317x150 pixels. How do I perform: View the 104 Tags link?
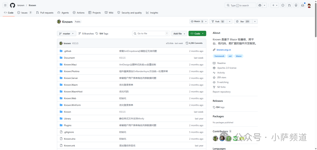102,33
